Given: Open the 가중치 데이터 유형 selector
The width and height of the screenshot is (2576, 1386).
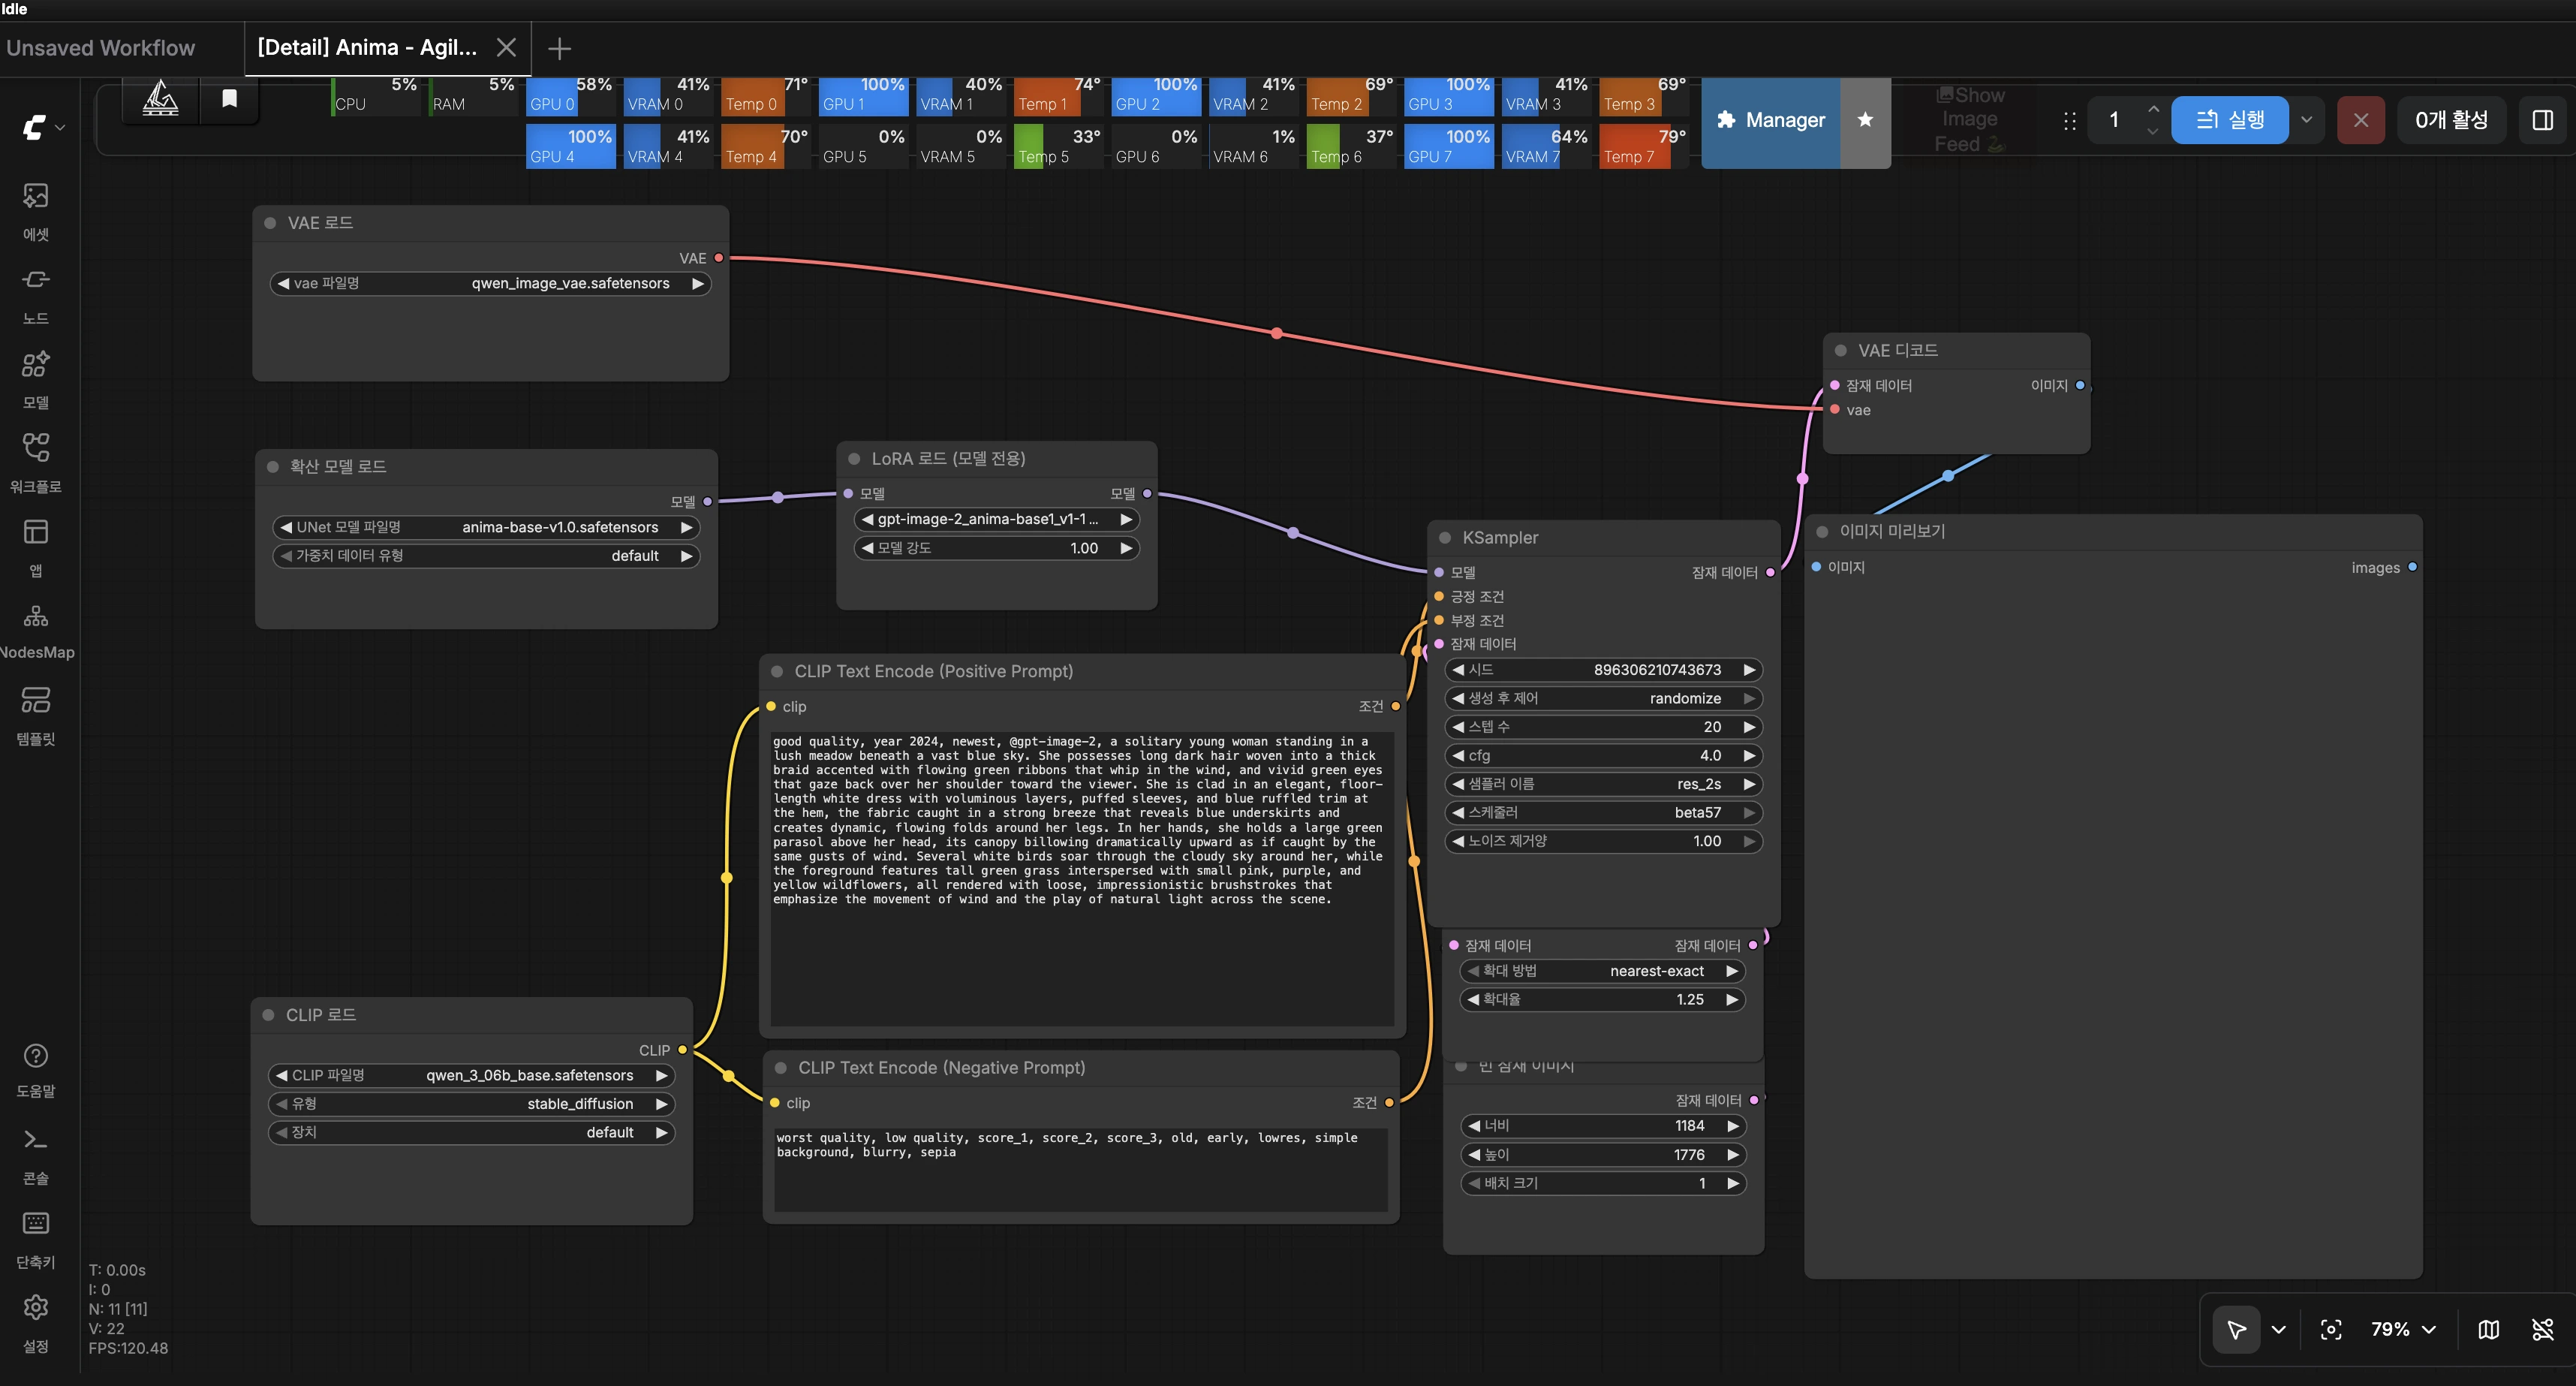Looking at the screenshot, I should (x=486, y=556).
